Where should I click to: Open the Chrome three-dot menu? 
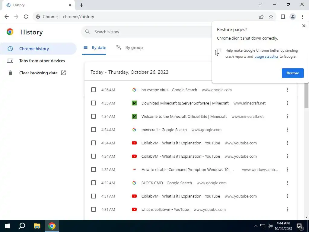302,17
